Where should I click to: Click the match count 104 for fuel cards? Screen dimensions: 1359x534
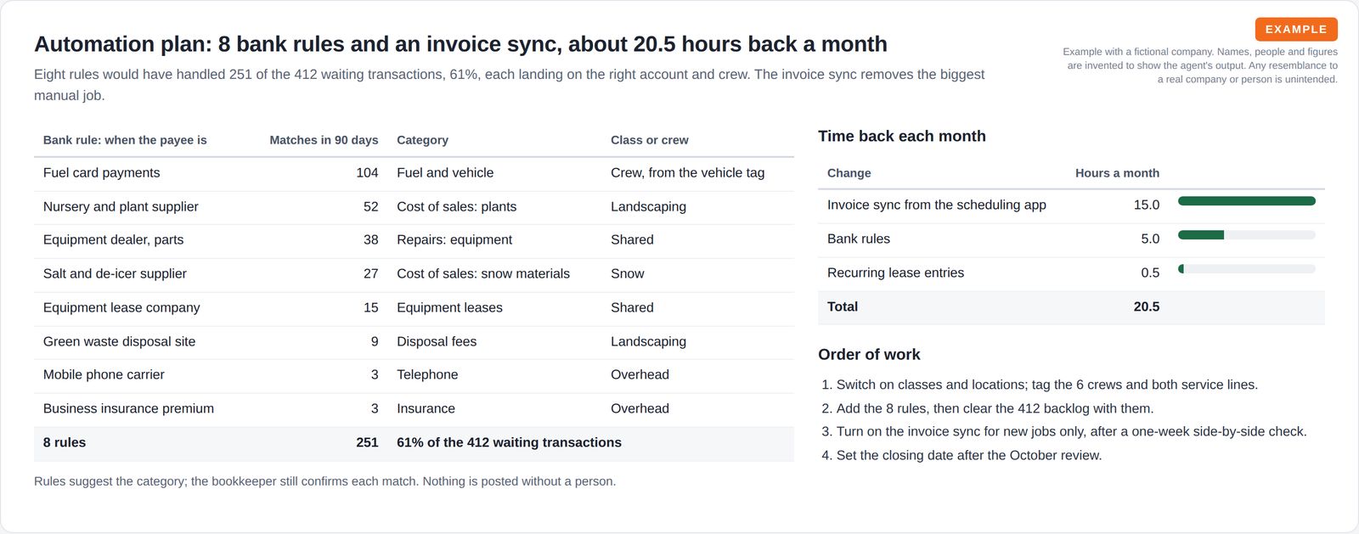coord(367,173)
